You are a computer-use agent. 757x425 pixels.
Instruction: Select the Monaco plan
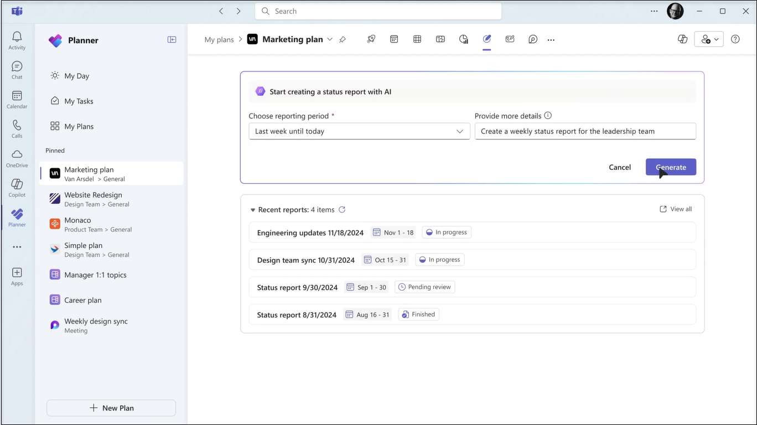[111, 224]
